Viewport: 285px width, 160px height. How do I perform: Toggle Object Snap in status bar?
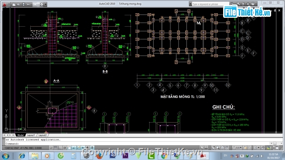coord(69,148)
